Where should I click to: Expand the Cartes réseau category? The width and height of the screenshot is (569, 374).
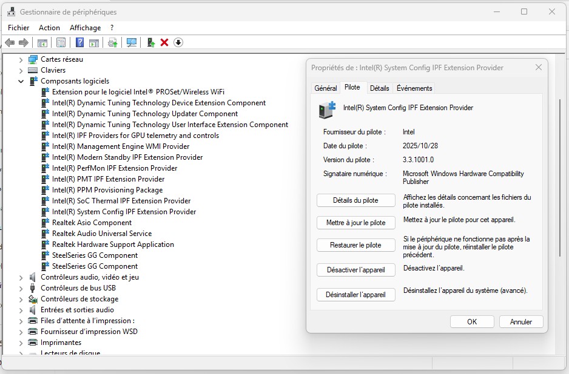(x=21, y=59)
